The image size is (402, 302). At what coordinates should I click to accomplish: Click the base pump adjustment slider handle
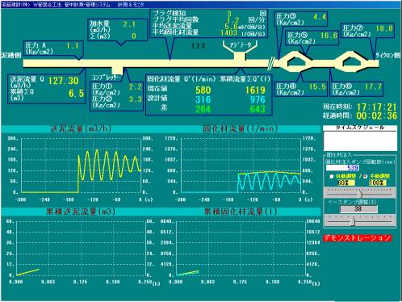(353, 222)
